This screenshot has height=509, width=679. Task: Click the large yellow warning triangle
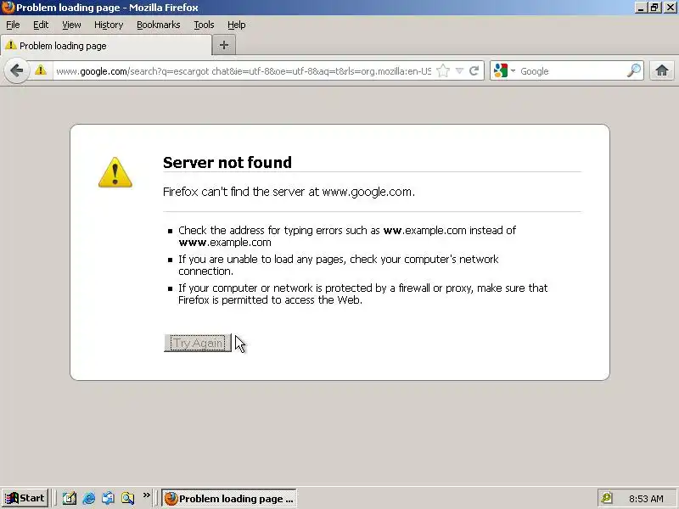115,173
